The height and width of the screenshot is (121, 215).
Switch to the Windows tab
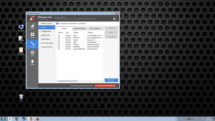point(64,29)
